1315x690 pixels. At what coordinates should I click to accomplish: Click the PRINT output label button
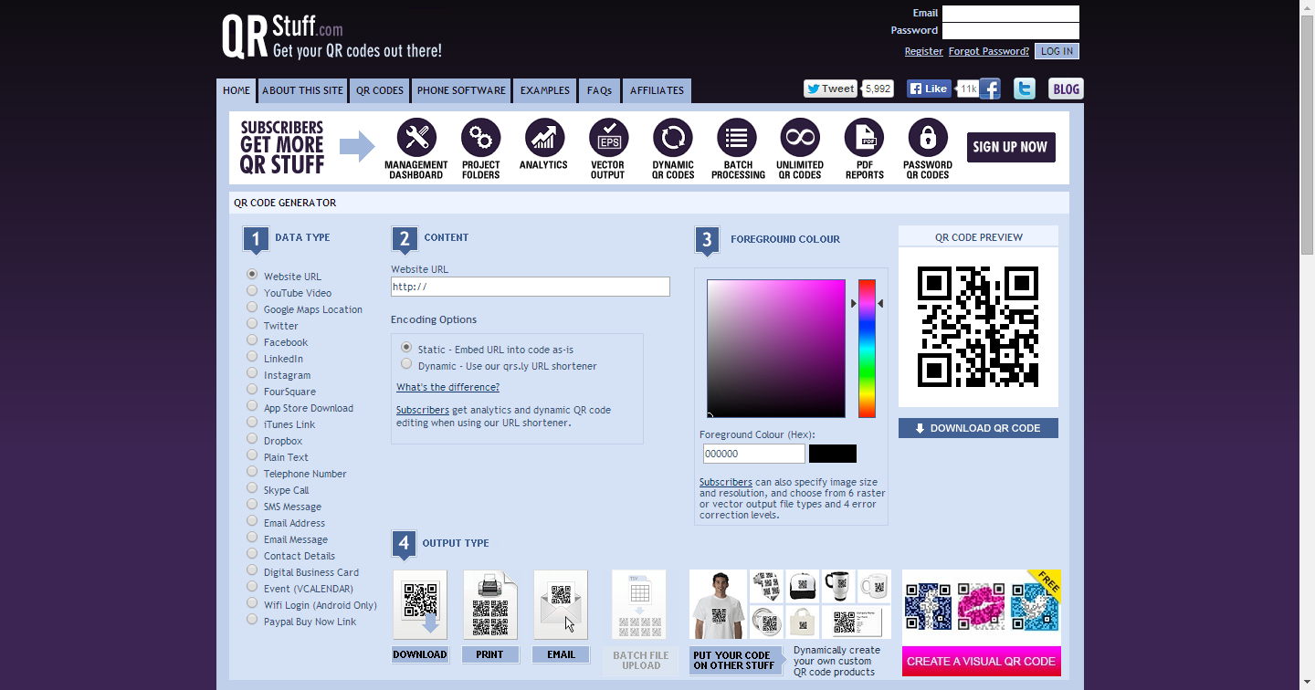[x=490, y=654]
